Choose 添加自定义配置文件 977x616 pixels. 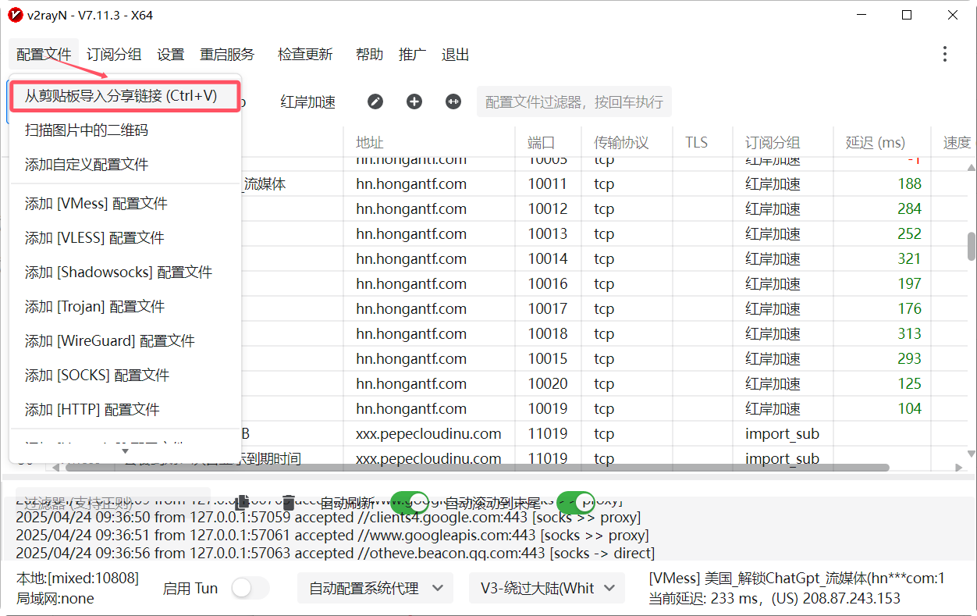[x=125, y=165]
